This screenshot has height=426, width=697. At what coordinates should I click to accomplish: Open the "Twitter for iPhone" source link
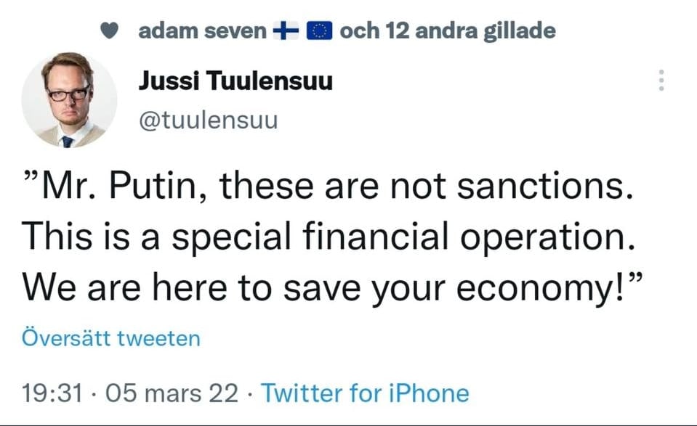click(365, 393)
